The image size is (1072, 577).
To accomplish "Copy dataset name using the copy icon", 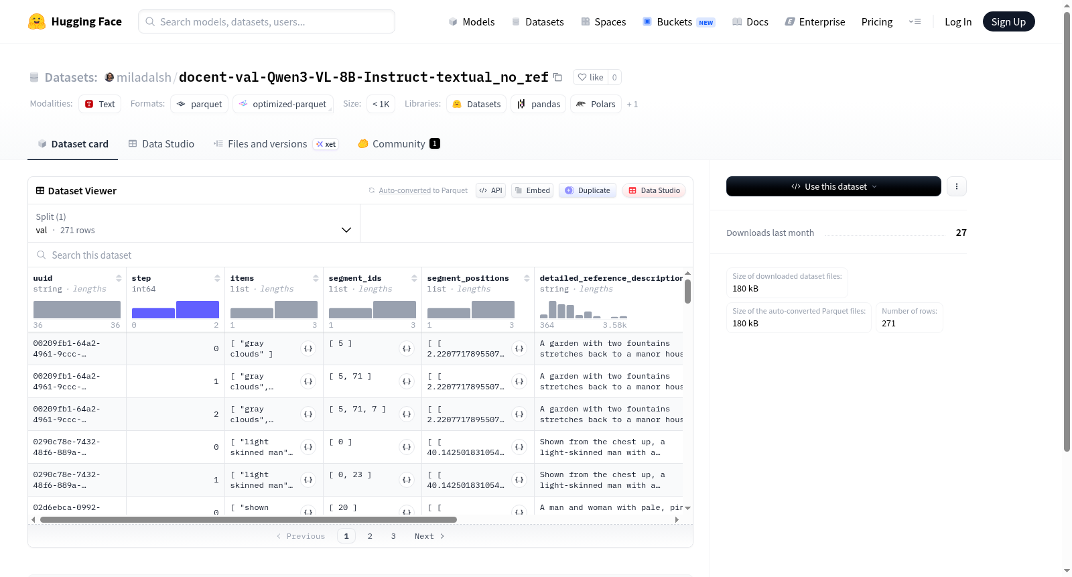I will pos(557,77).
